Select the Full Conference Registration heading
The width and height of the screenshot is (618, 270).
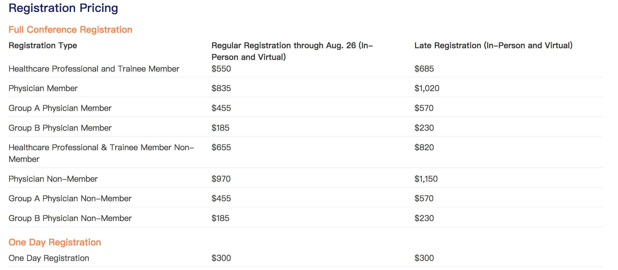tap(70, 30)
